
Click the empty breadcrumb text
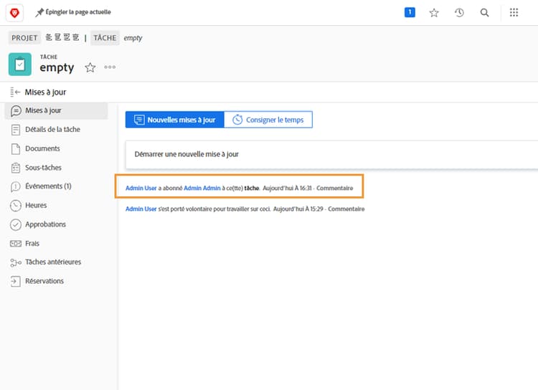pos(133,38)
